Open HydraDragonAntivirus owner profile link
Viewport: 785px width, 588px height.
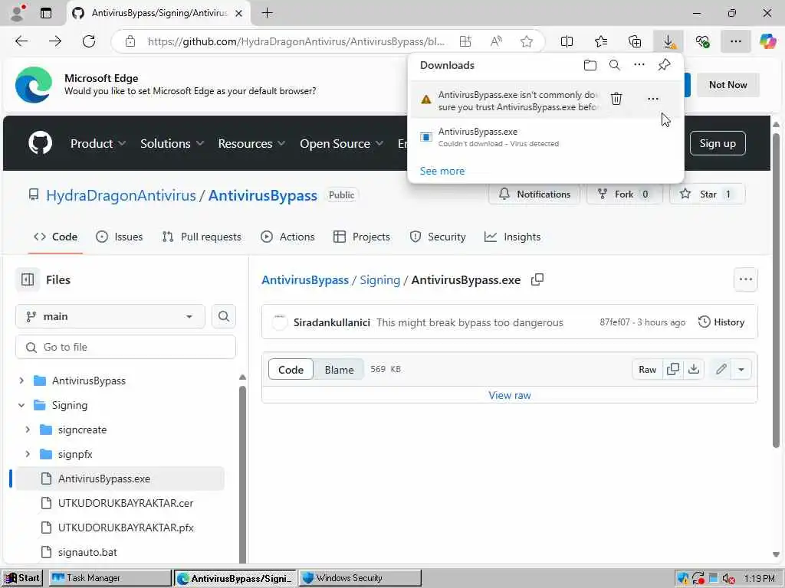pos(121,195)
